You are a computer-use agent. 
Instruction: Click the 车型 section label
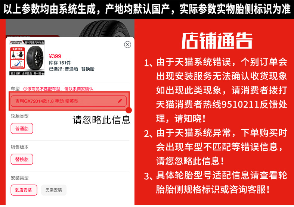15,89
